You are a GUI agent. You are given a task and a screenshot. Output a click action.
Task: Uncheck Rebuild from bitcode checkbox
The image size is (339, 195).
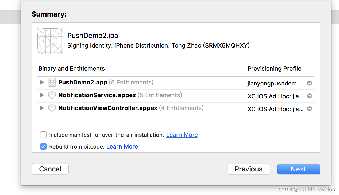[43, 146]
